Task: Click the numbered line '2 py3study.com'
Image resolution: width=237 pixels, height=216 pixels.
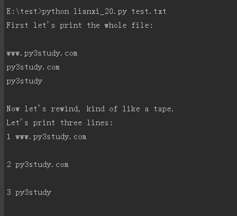Action: pos(37,165)
